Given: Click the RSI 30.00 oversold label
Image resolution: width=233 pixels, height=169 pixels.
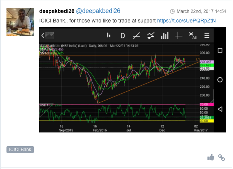Looking at the screenshot, I should click(x=207, y=121).
